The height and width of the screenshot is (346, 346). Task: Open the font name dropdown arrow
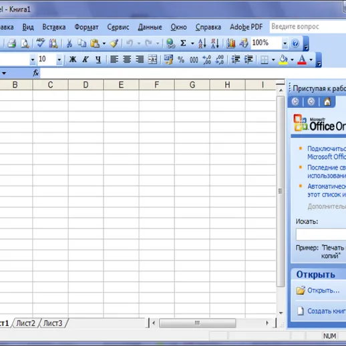pos(33,59)
